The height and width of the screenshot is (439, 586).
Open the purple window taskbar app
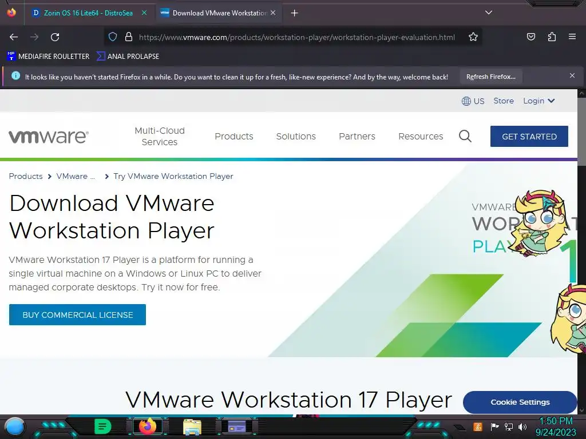tap(237, 426)
